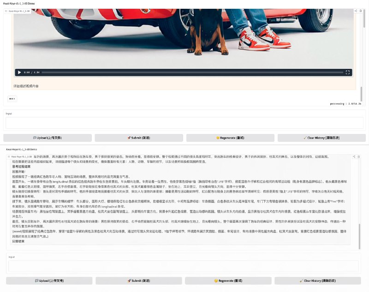Viewport: 369px width, 292px height.
Task: Enter fullscreen mode for the video
Action: click(348, 73)
